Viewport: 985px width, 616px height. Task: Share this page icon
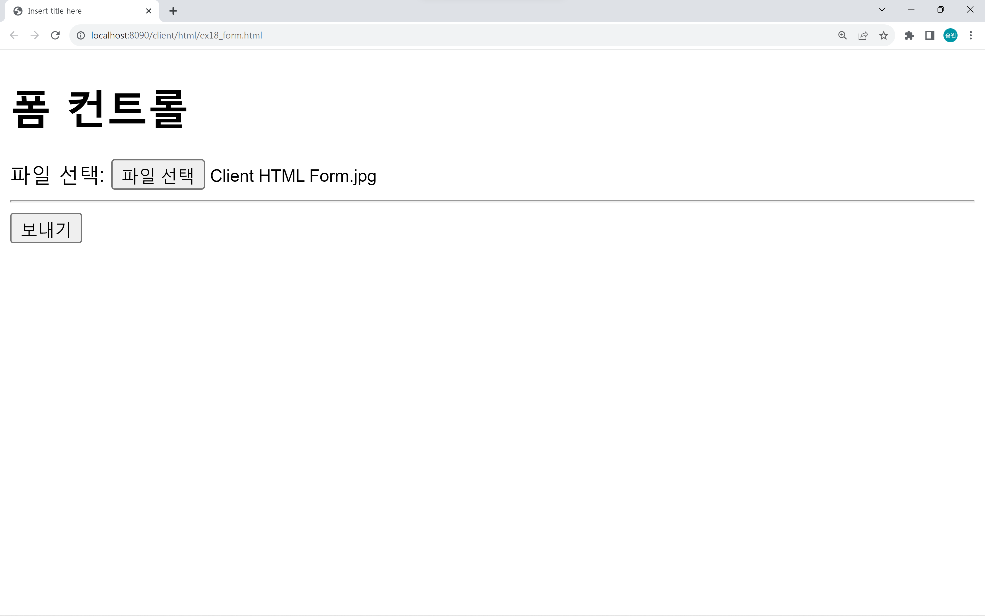pyautogui.click(x=863, y=35)
